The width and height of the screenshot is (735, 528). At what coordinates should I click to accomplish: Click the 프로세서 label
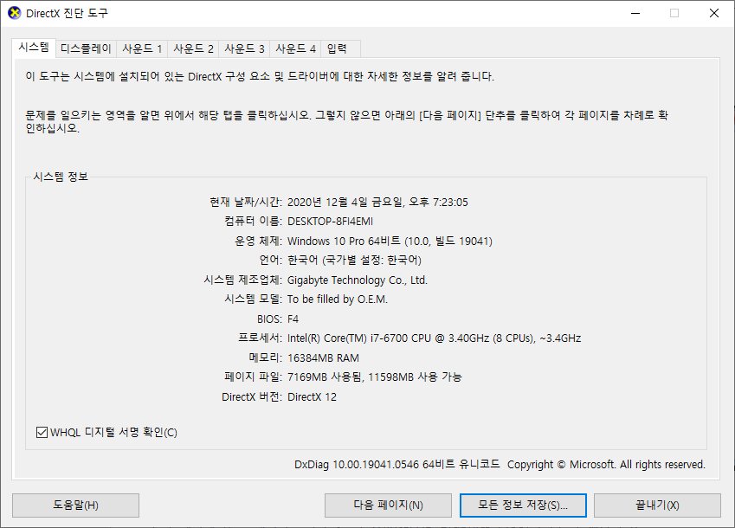[261, 338]
